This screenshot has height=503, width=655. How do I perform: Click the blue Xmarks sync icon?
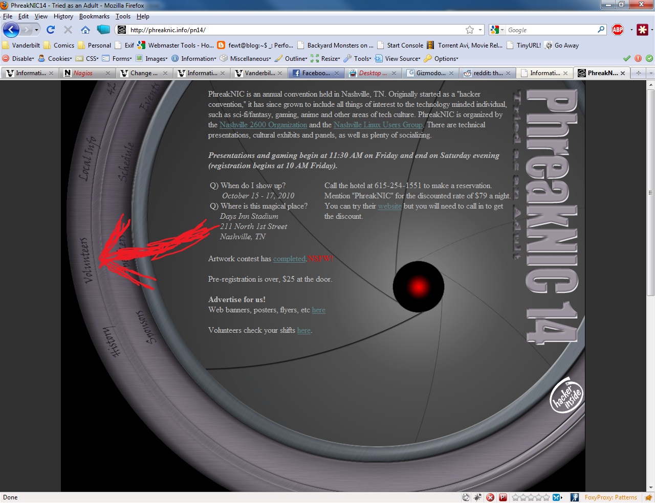click(x=557, y=497)
